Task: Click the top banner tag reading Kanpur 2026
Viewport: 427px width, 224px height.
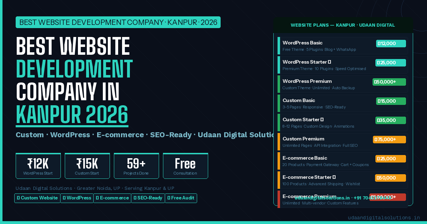Action: point(118,22)
